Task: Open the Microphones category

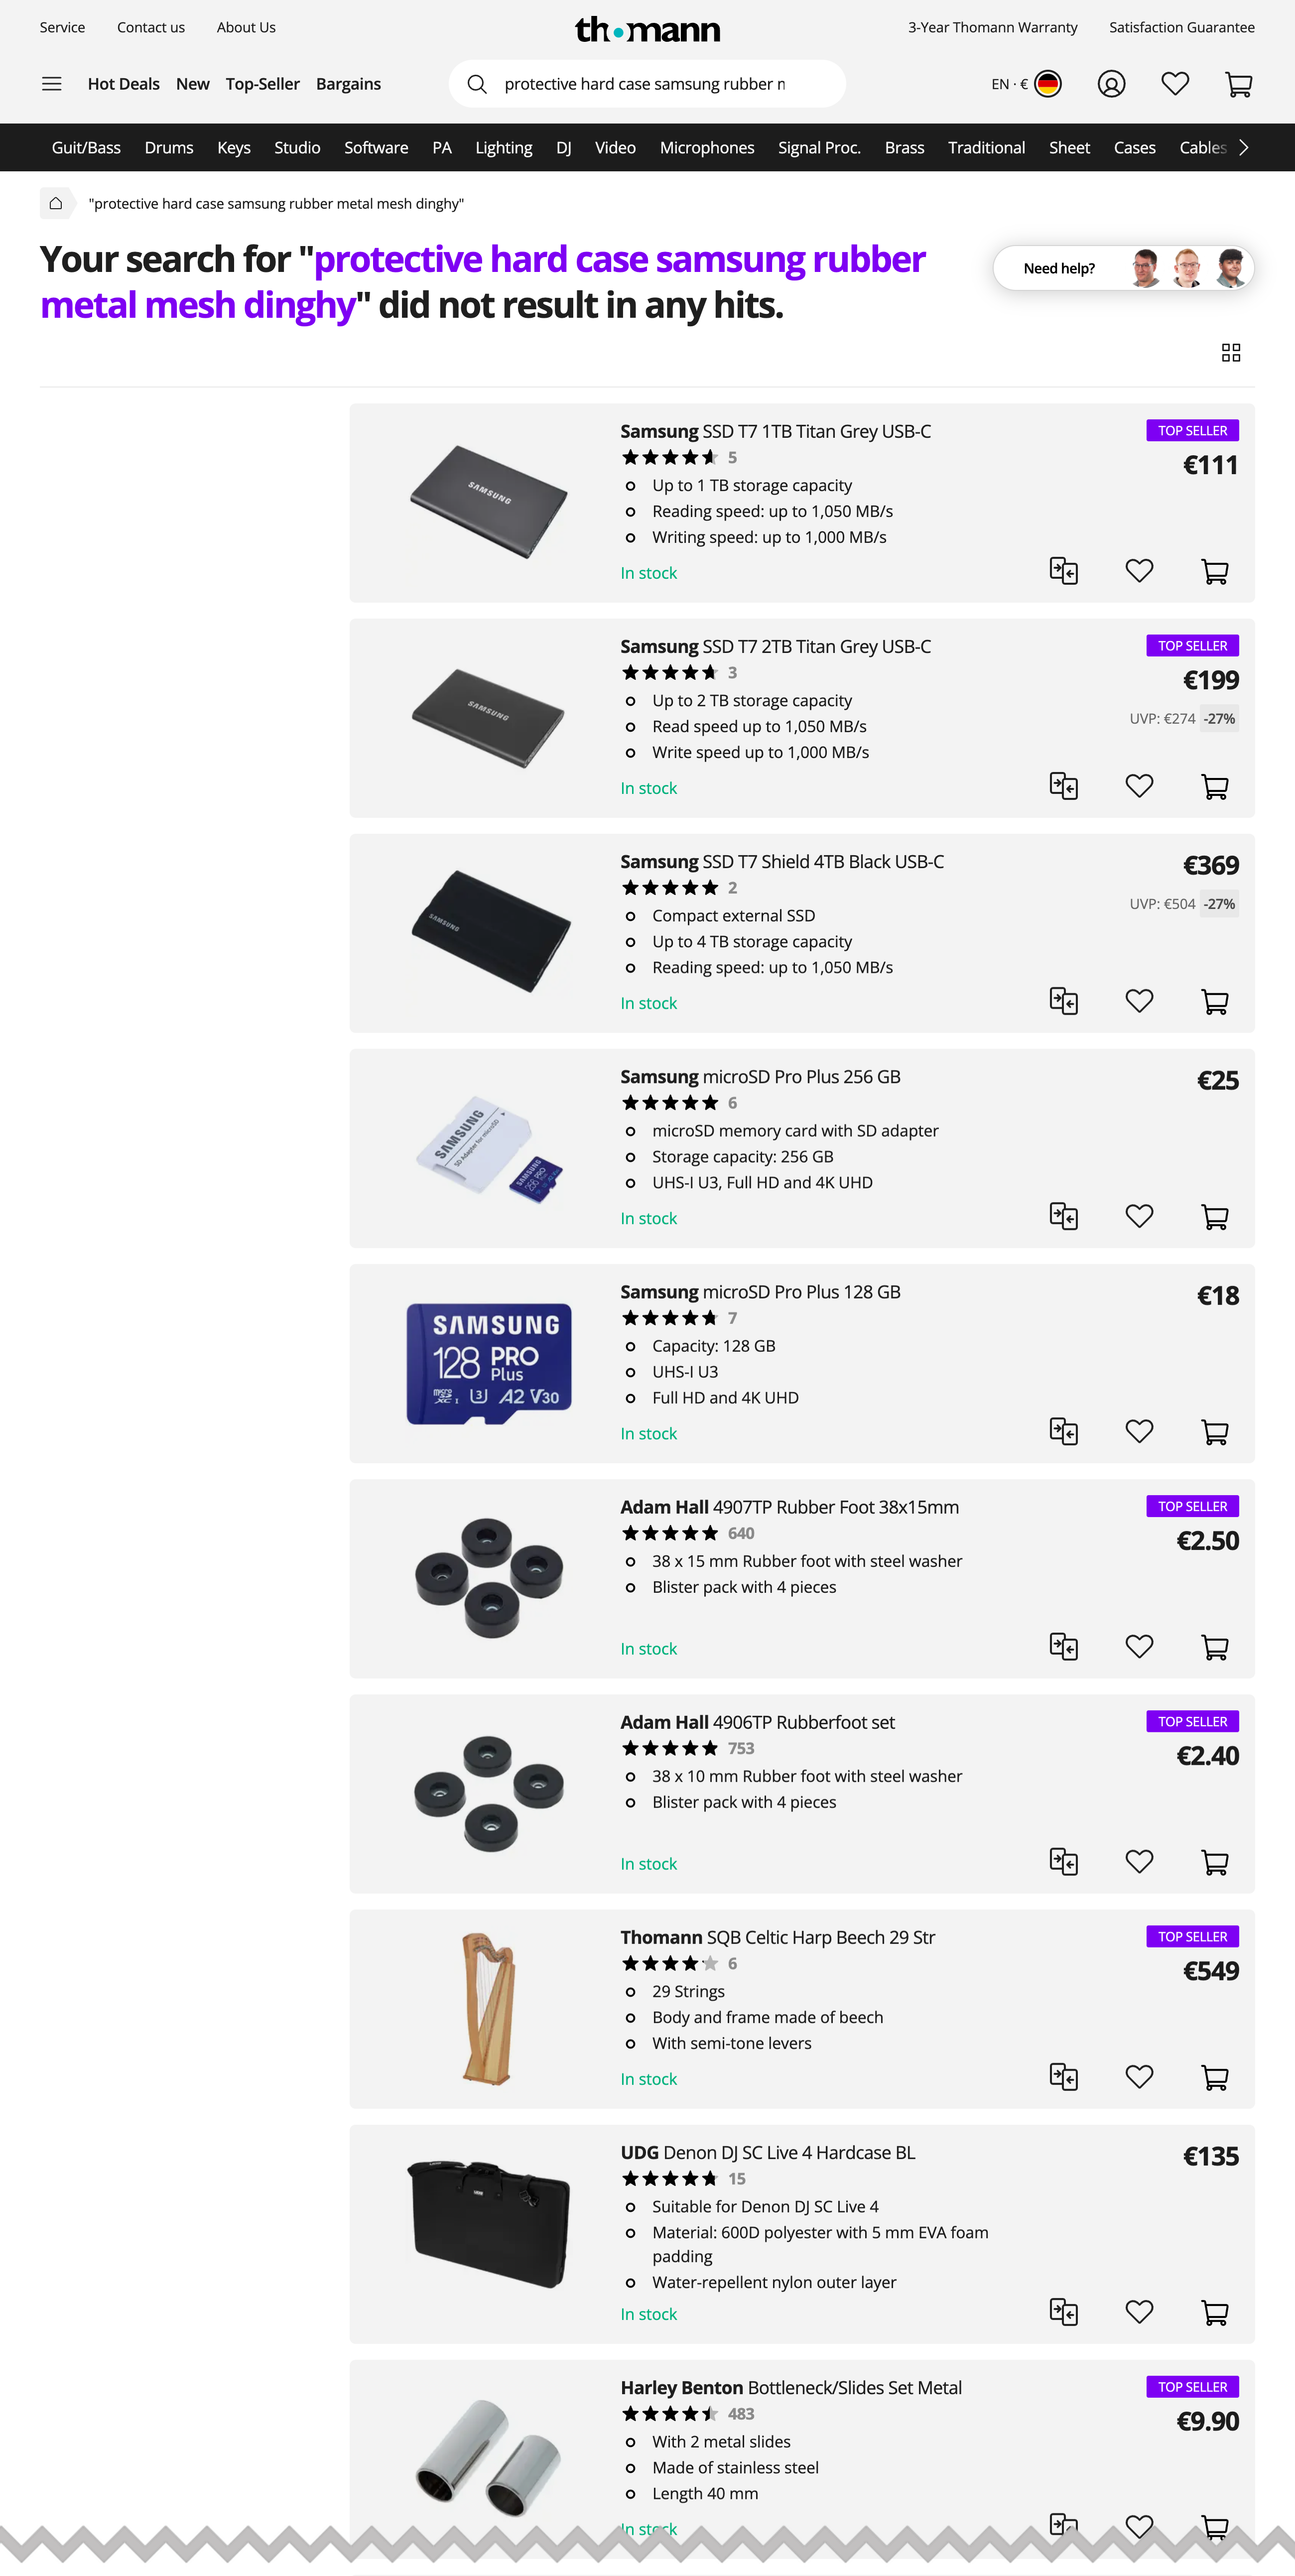Action: coord(706,148)
